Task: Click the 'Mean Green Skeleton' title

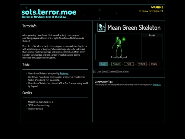Action: [x=134, y=27]
